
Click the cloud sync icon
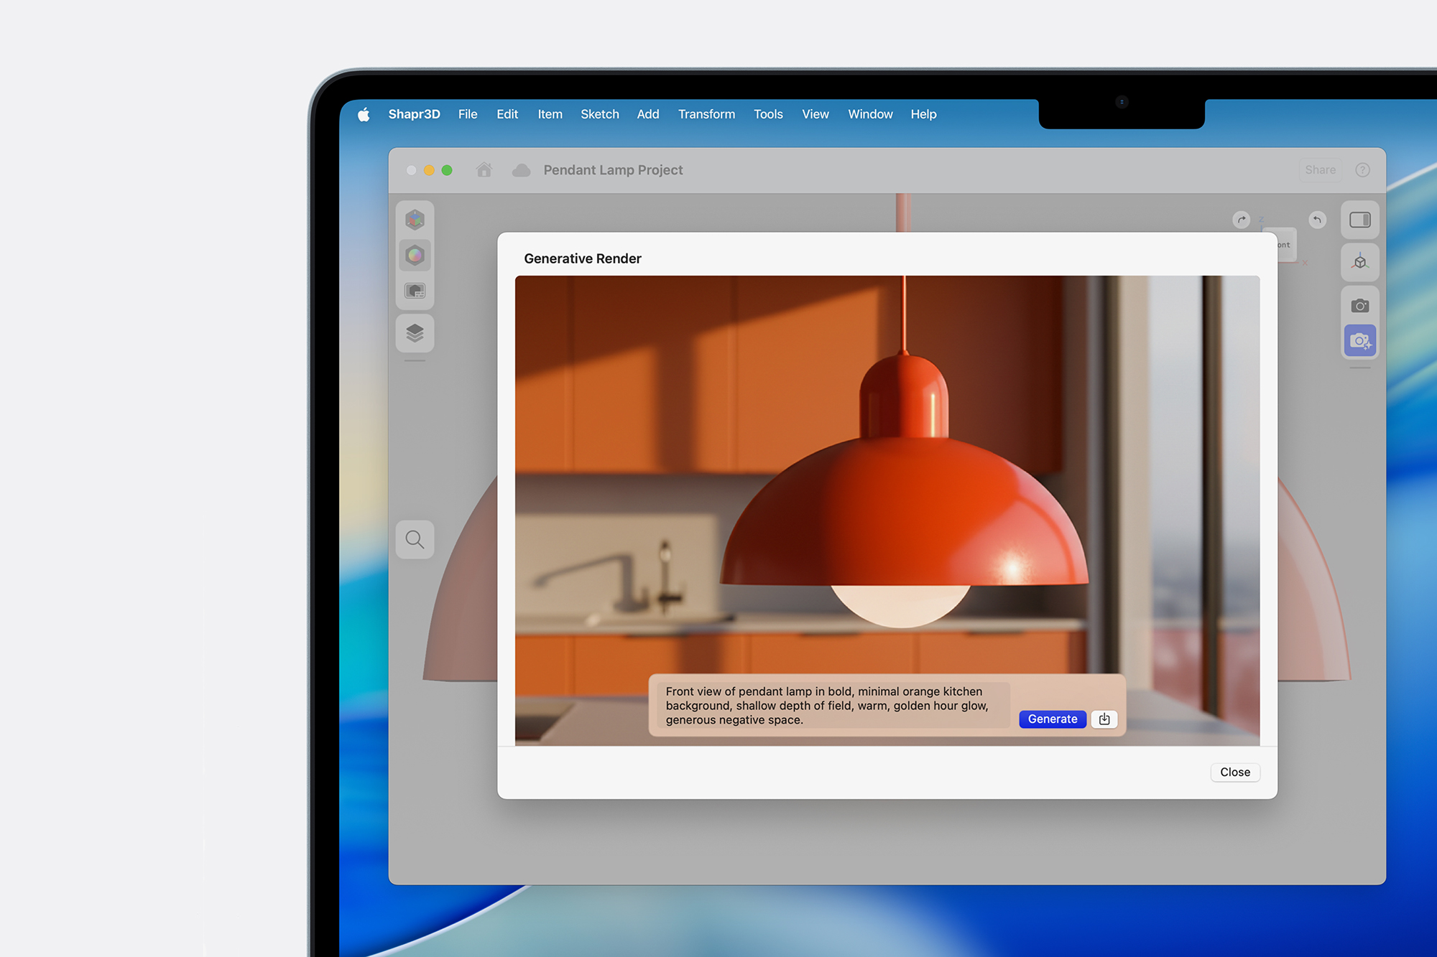(521, 170)
